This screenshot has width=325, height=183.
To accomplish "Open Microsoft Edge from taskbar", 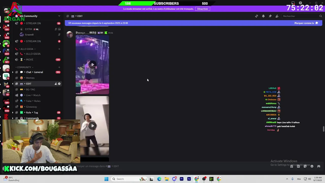I will [159, 179].
